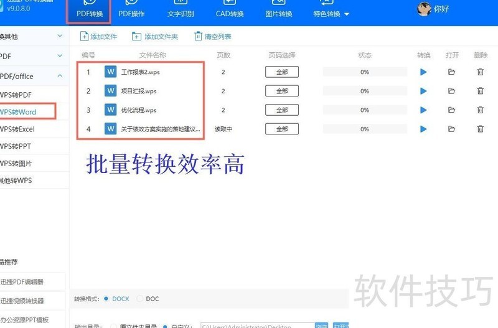Screen dimensions: 498x328
Task: Start converting 工作报表2.wps with play icon
Action: (423, 72)
